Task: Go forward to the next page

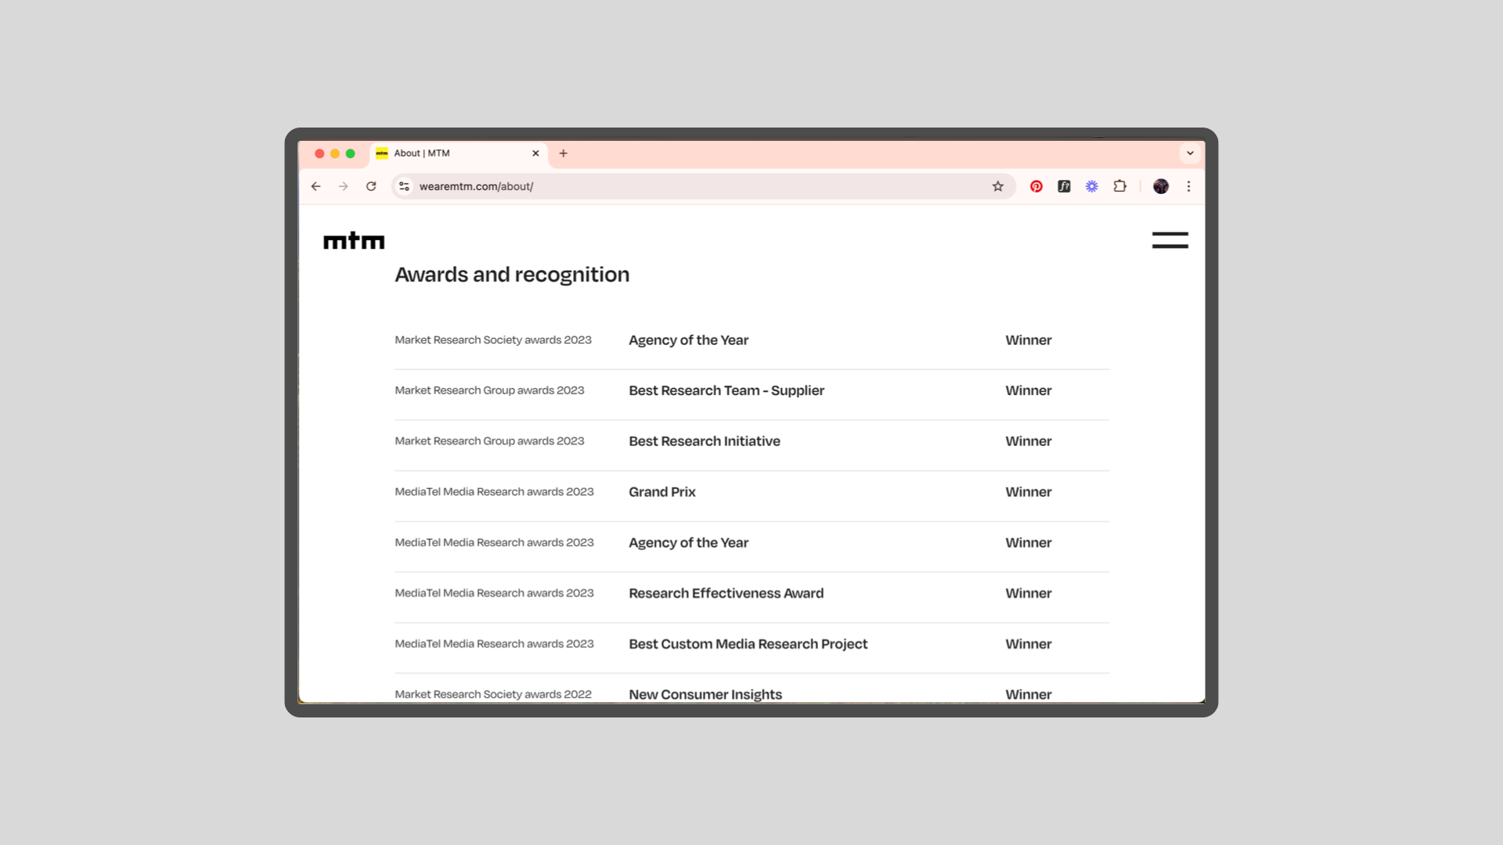Action: click(x=343, y=186)
